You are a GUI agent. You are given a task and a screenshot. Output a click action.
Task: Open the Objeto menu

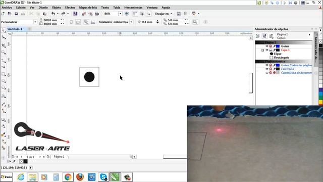[x=57, y=8]
